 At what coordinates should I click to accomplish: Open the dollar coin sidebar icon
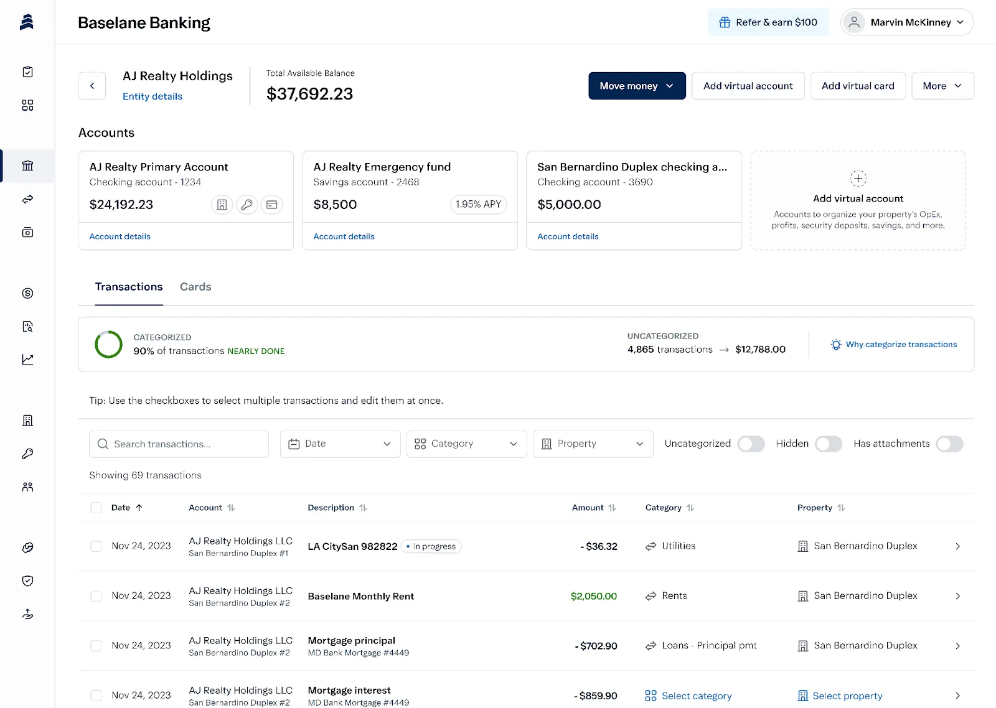[x=27, y=293]
